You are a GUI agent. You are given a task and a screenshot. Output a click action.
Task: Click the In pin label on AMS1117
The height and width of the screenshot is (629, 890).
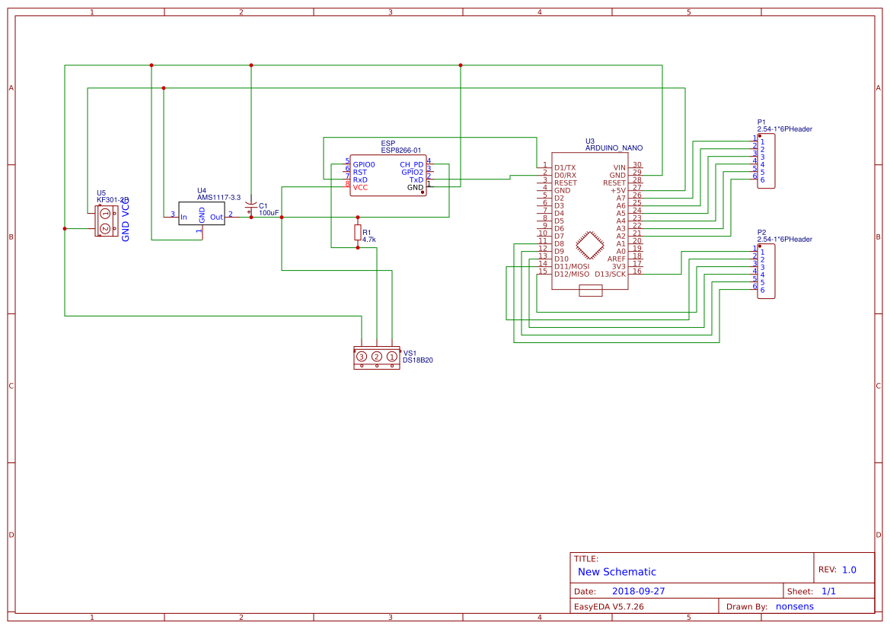pos(184,218)
